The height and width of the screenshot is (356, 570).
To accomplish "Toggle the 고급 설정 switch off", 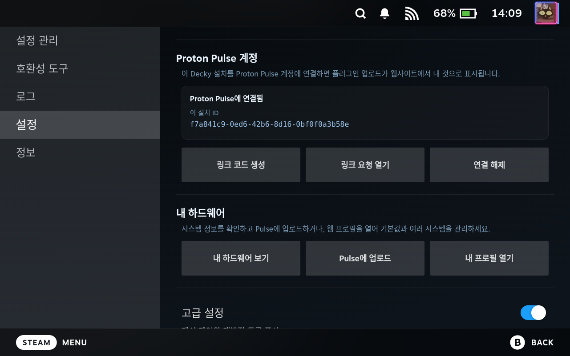I will pyautogui.click(x=533, y=312).
